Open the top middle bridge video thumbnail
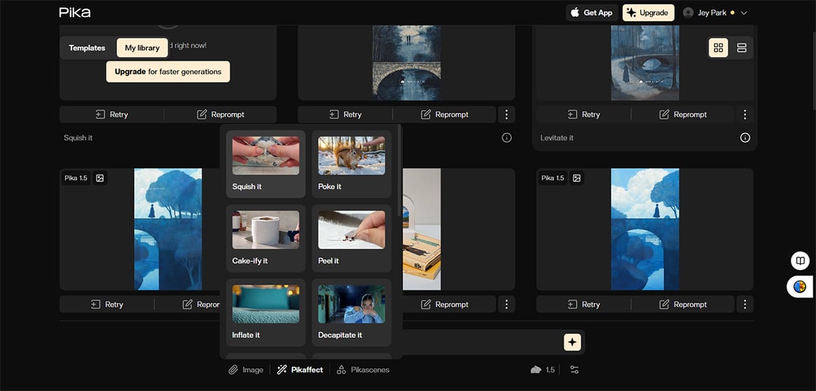The height and width of the screenshot is (391, 816). pos(407,62)
